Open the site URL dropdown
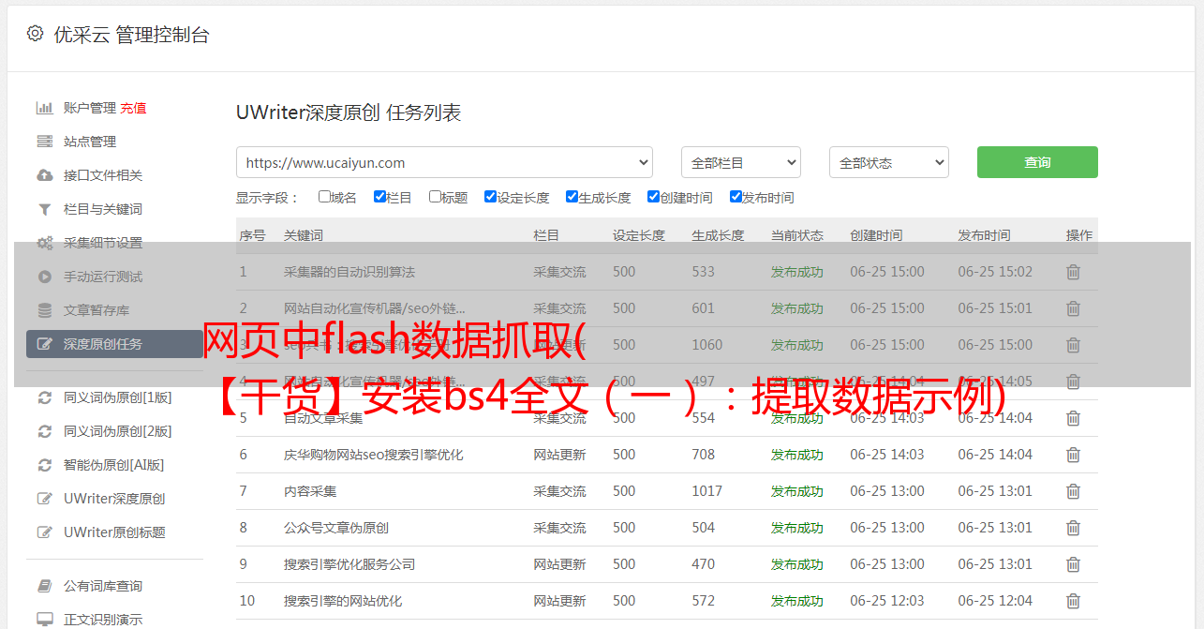The image size is (1204, 629). [x=444, y=162]
